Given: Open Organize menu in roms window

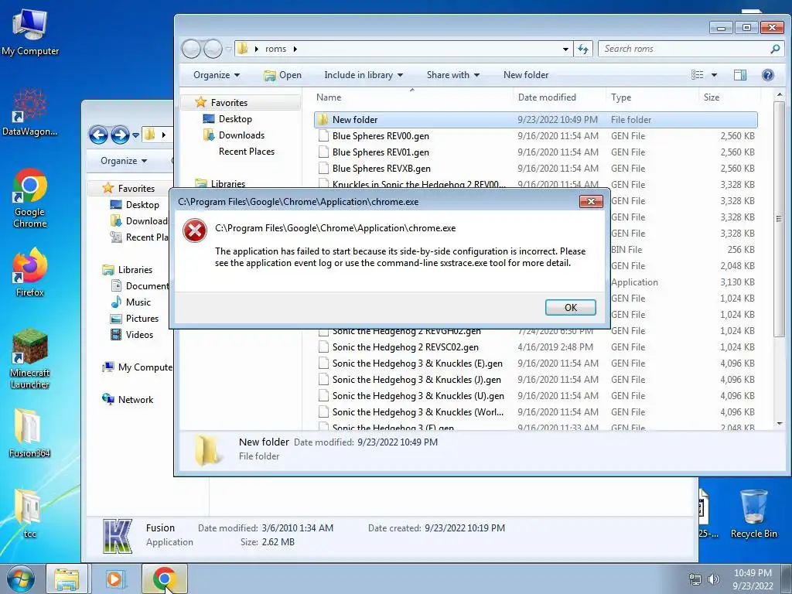Looking at the screenshot, I should coord(217,75).
